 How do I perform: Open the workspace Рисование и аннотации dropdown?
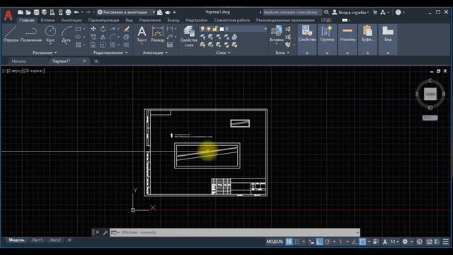pyautogui.click(x=126, y=12)
